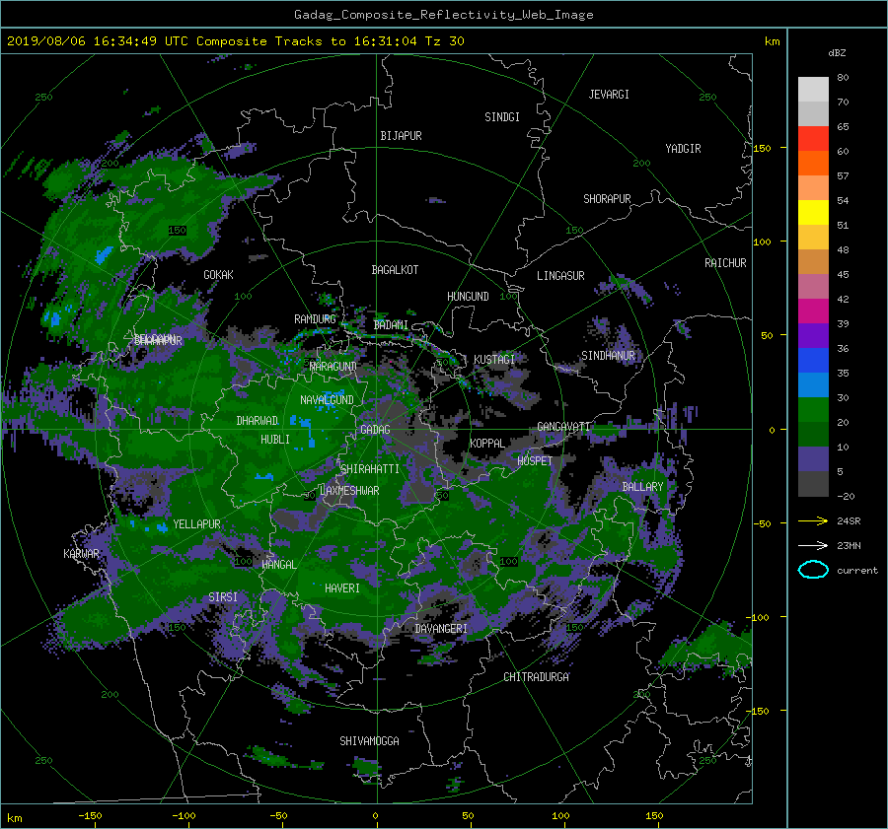Click the RAICHUR city label
This screenshot has height=829, width=888.
coord(725,263)
